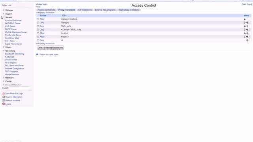Image resolution: width=253 pixels, height=142 pixels.
Task: Open Bandwidth Monitoring module
Action: (x=14, y=54)
